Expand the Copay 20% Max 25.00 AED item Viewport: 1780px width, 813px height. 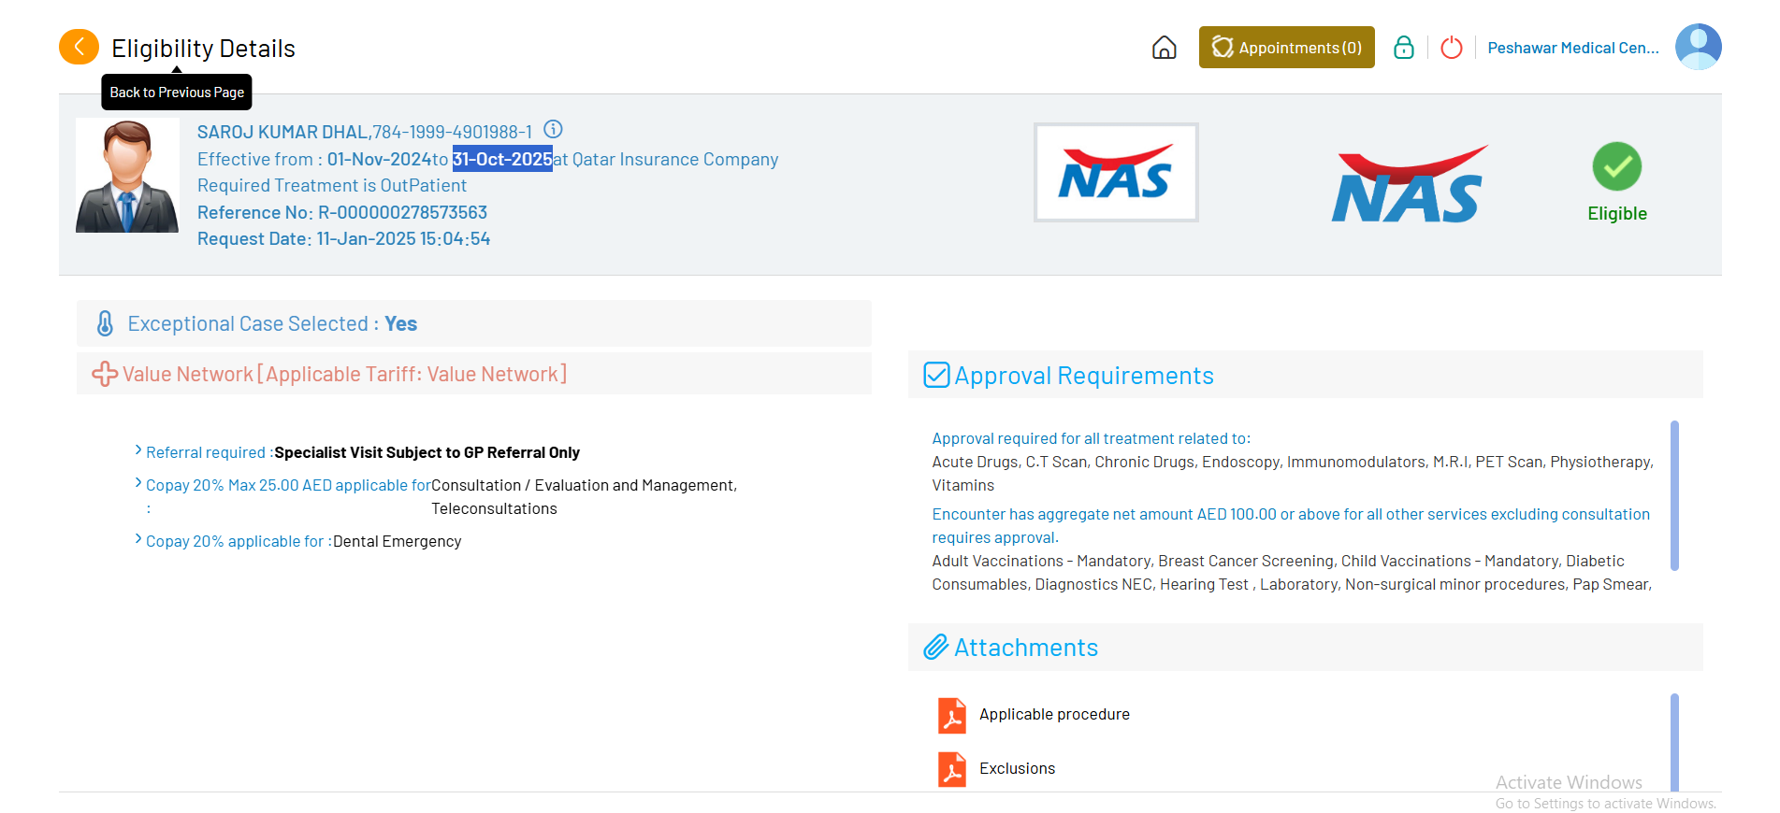click(138, 483)
